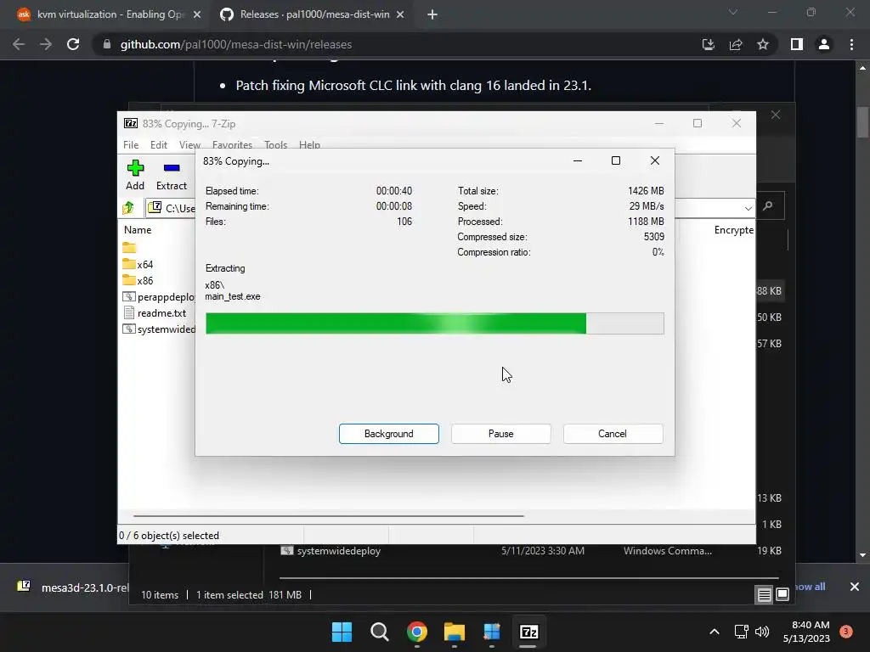
Task: Select readme.txt file in 7-Zip list
Action: point(155,313)
